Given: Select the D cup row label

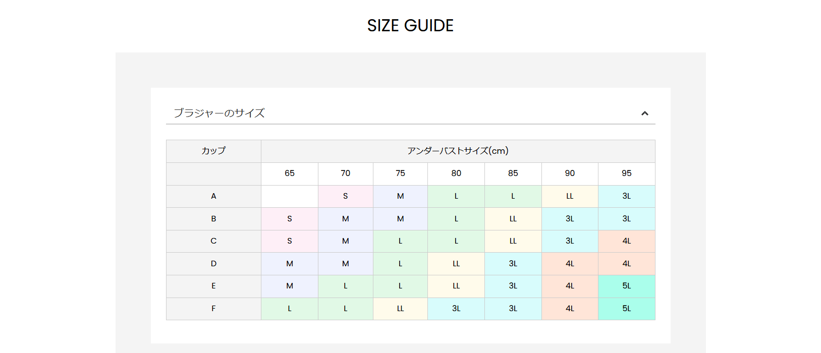Looking at the screenshot, I should [213, 264].
